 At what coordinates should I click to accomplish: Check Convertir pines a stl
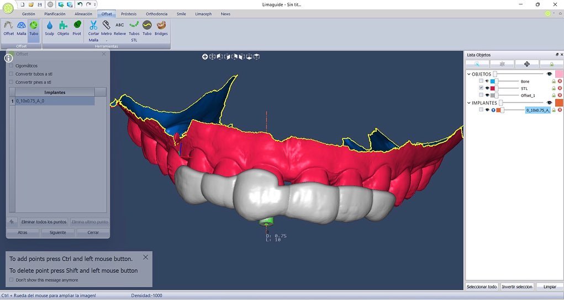tap(11, 82)
